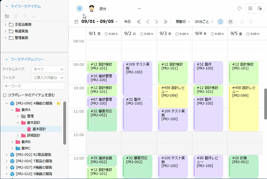The width and height of the screenshot is (267, 179).
Task: Click the hamburger menu icon beside the user avatar
Action: [79, 9]
